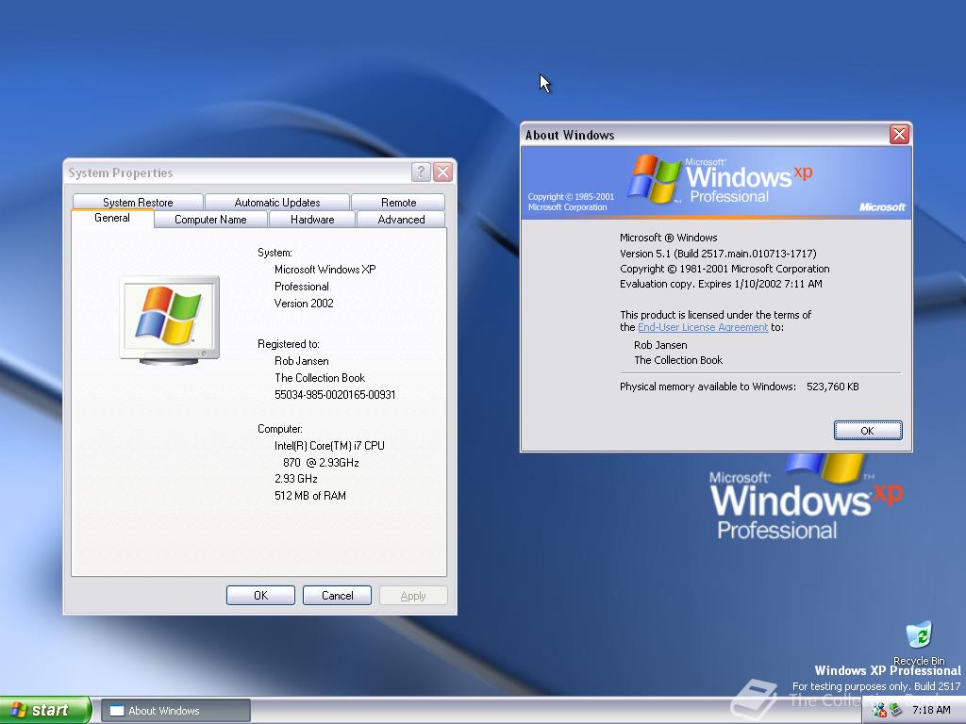The image size is (966, 724).
Task: Click the Windows flag icon on Start button
Action: tap(19, 710)
